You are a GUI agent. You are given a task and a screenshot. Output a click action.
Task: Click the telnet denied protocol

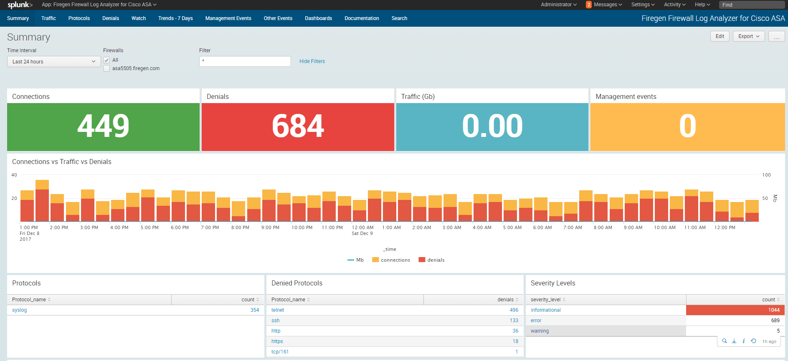[278, 310]
